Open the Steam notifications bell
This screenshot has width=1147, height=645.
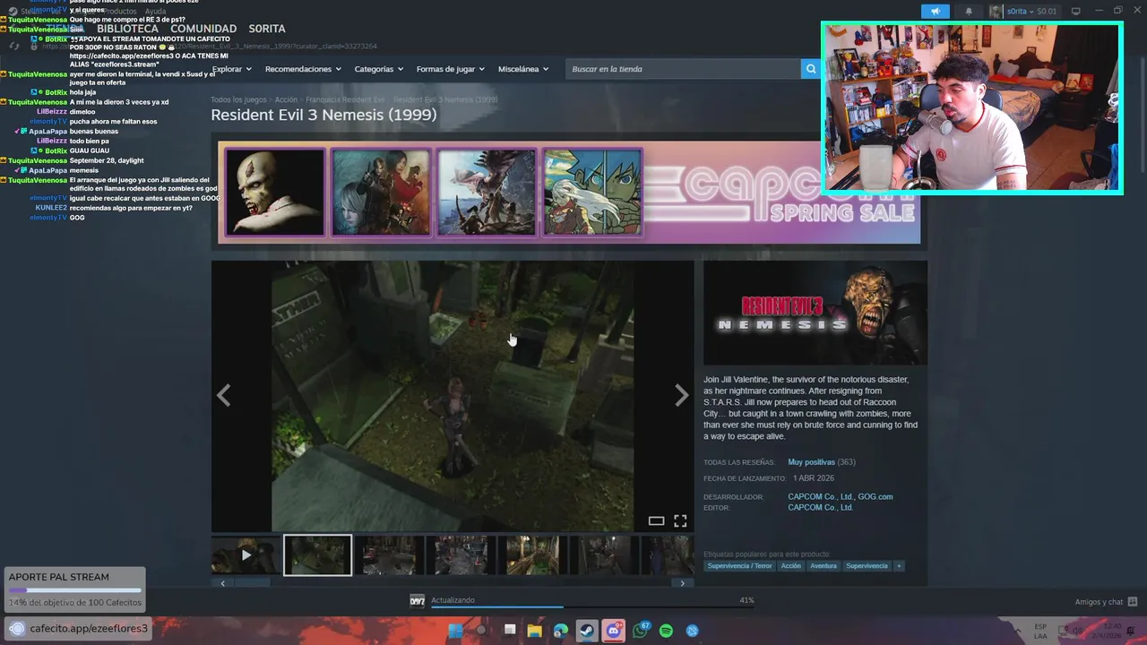[x=969, y=12]
